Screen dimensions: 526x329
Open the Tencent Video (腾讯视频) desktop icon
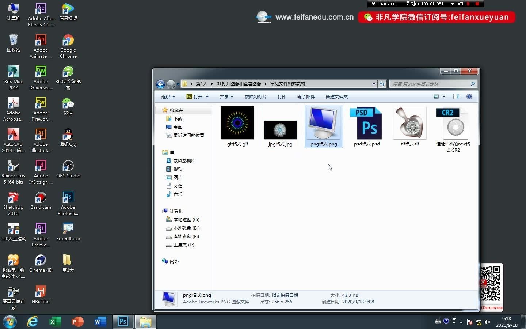[68, 12]
